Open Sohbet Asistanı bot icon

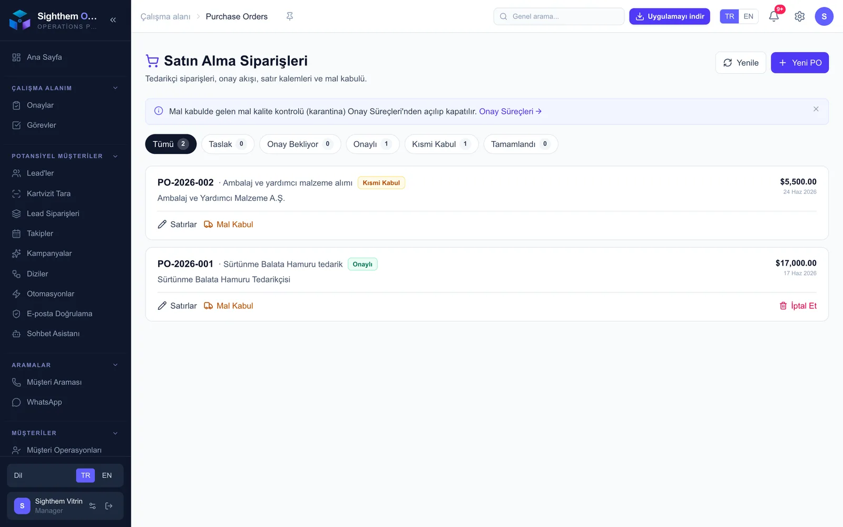(16, 334)
